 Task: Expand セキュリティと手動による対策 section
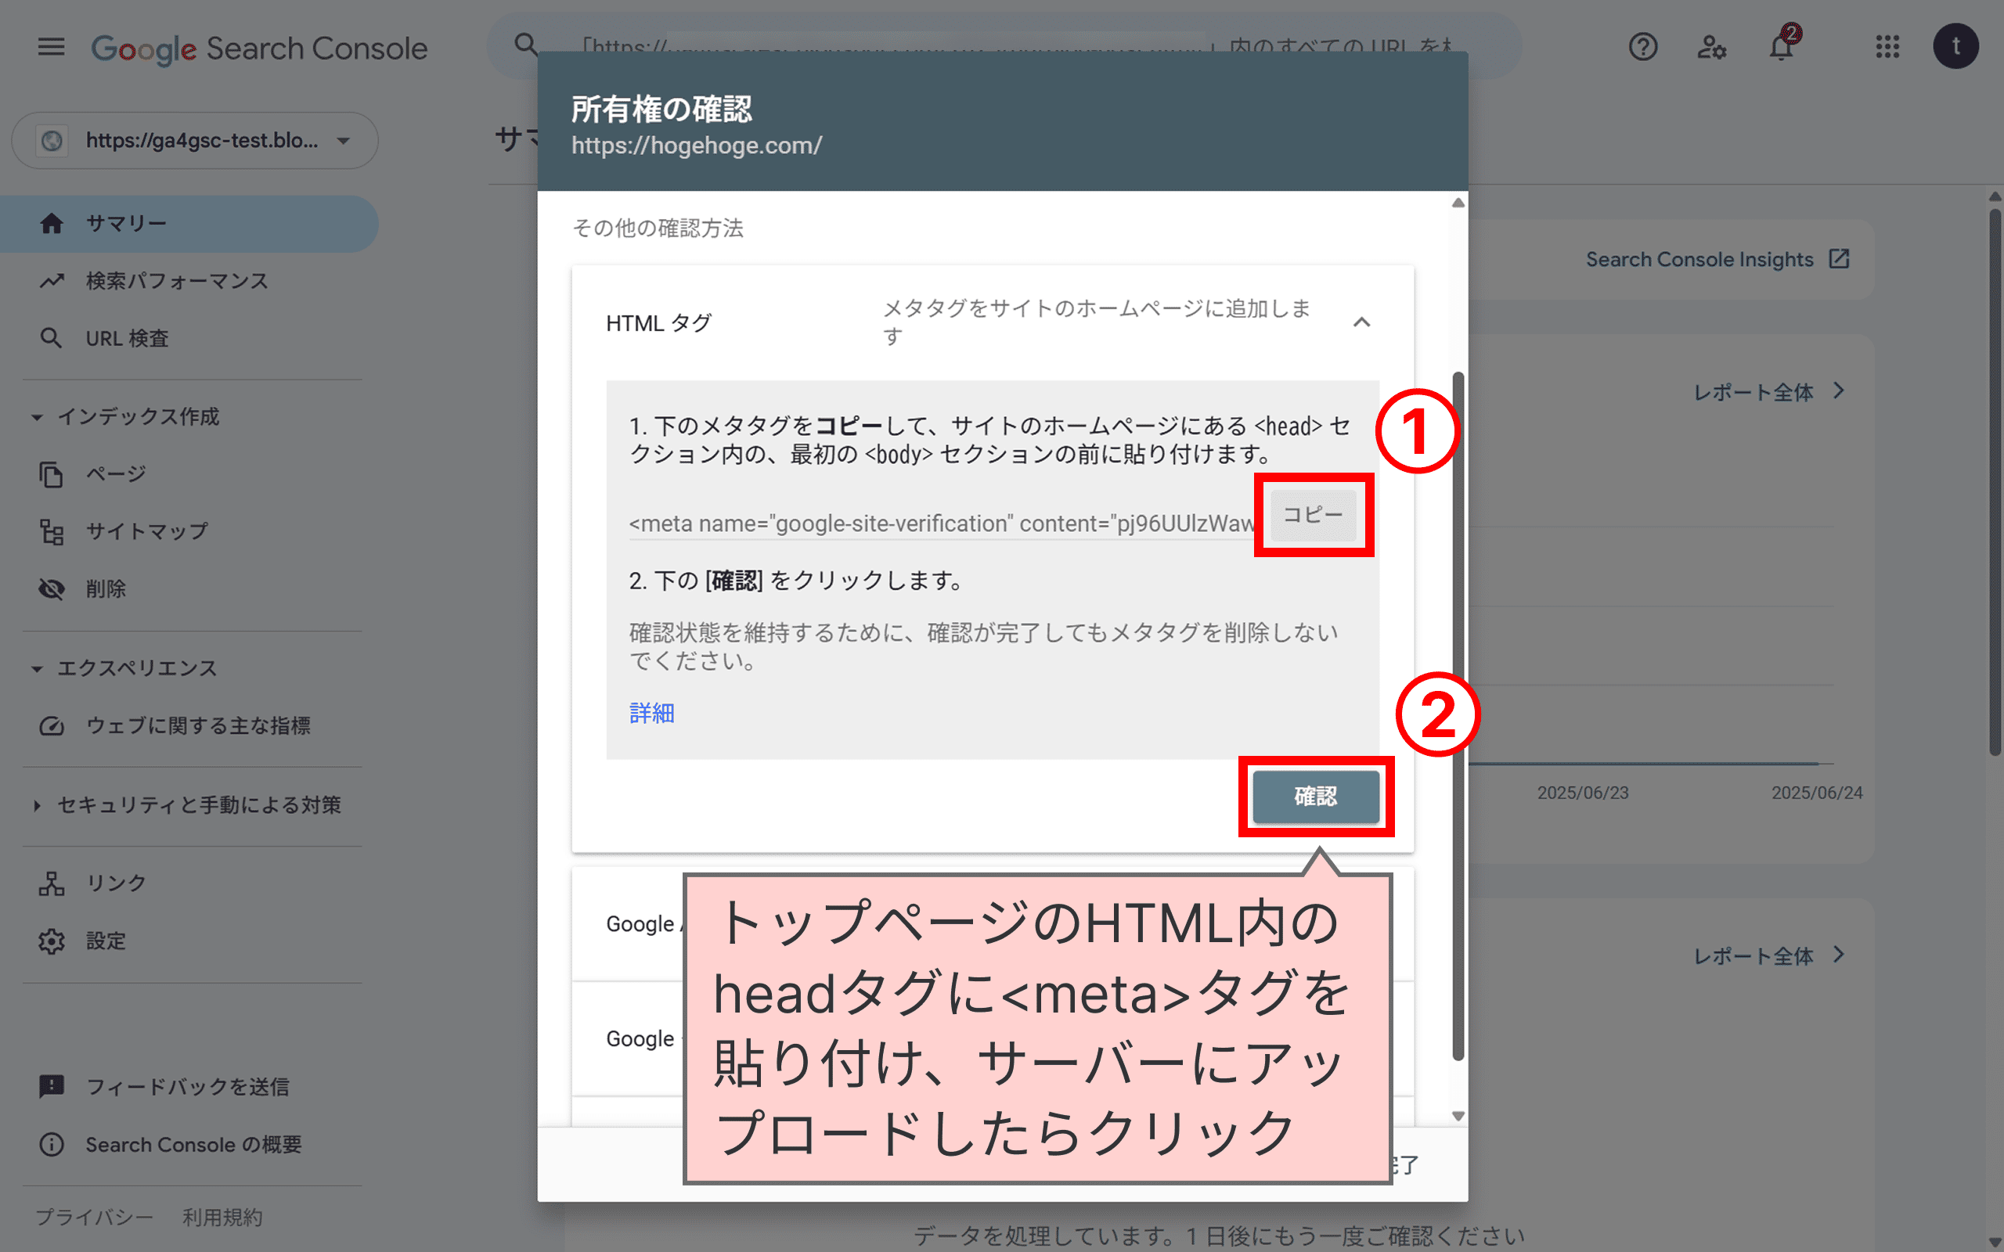click(186, 806)
